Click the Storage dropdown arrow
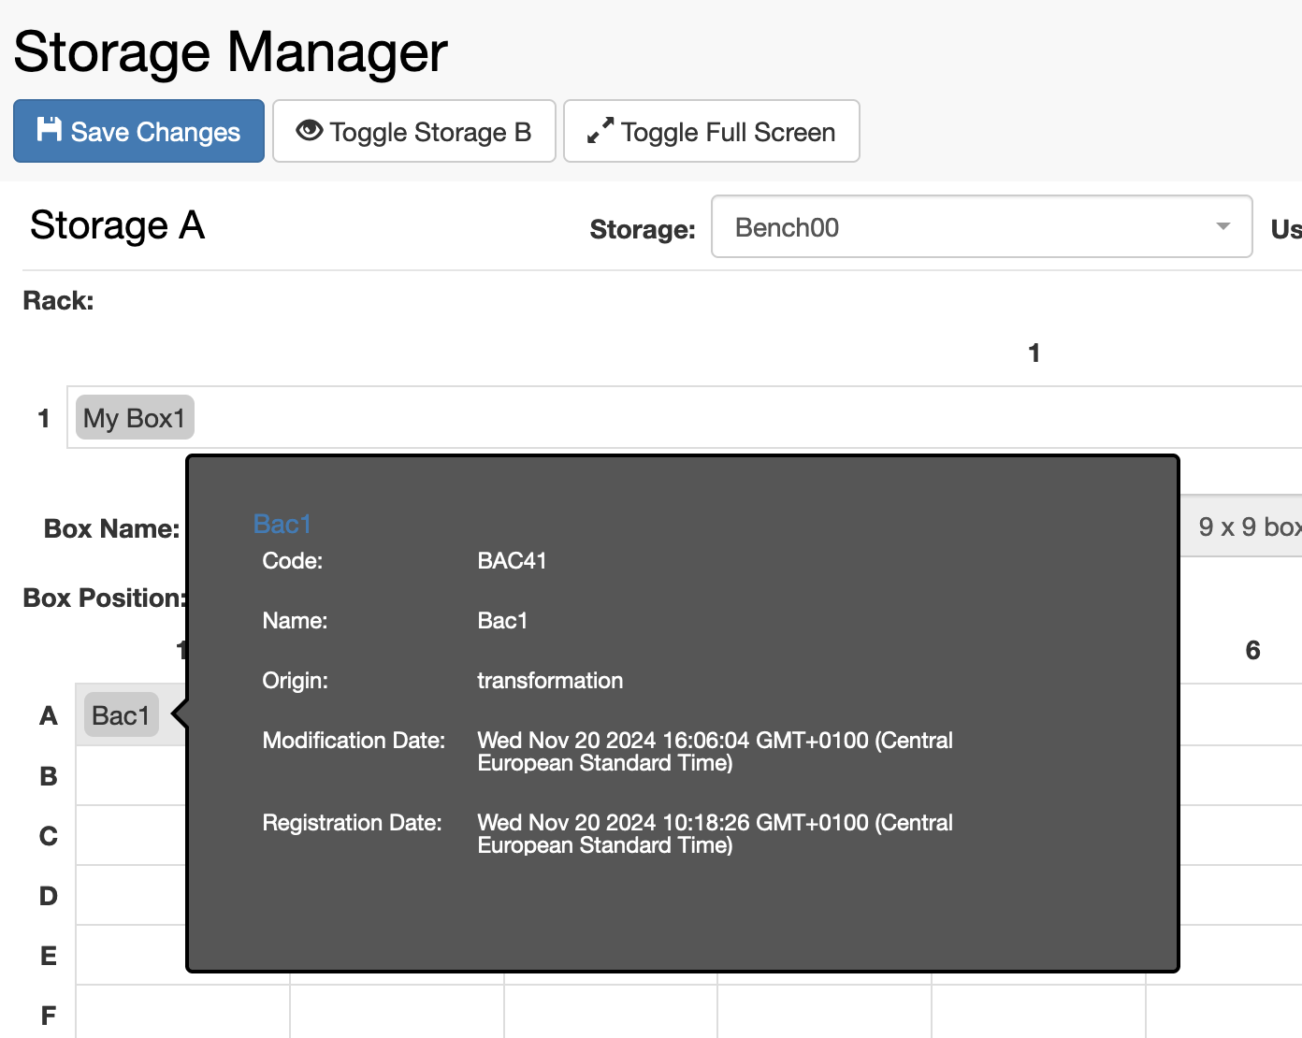This screenshot has height=1038, width=1302. (1222, 226)
